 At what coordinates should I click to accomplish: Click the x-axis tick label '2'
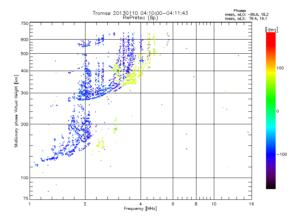point(85,204)
